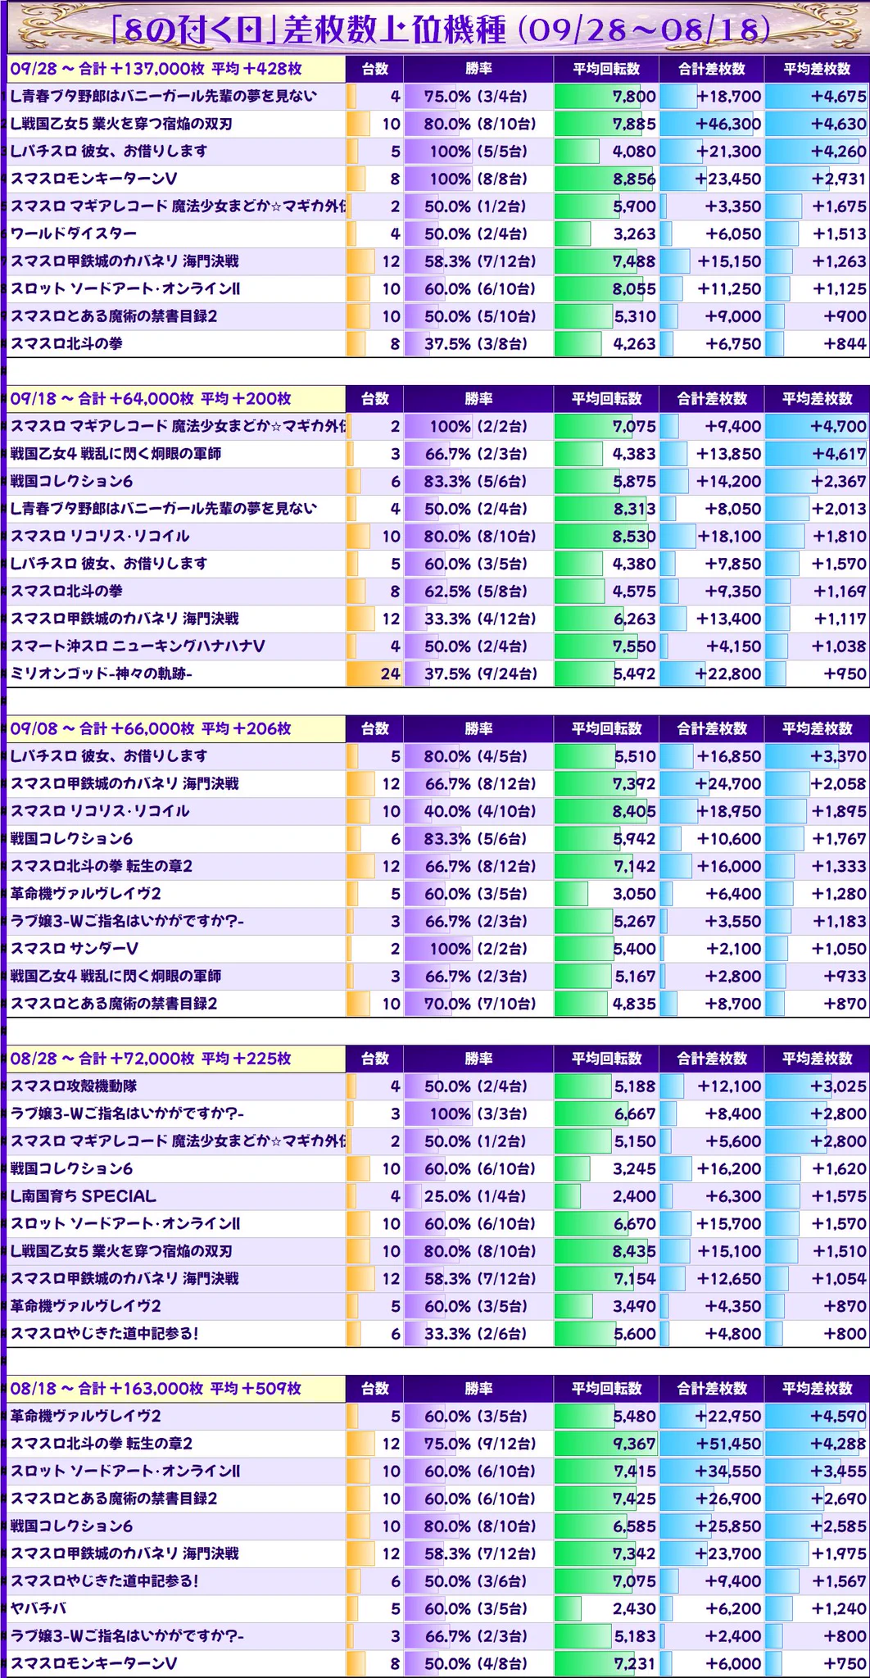The height and width of the screenshot is (1678, 870).
Task: Click 勝率 column header in 09/28 table
Action: tap(478, 69)
